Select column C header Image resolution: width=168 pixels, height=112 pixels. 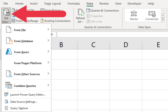click(x=94, y=45)
